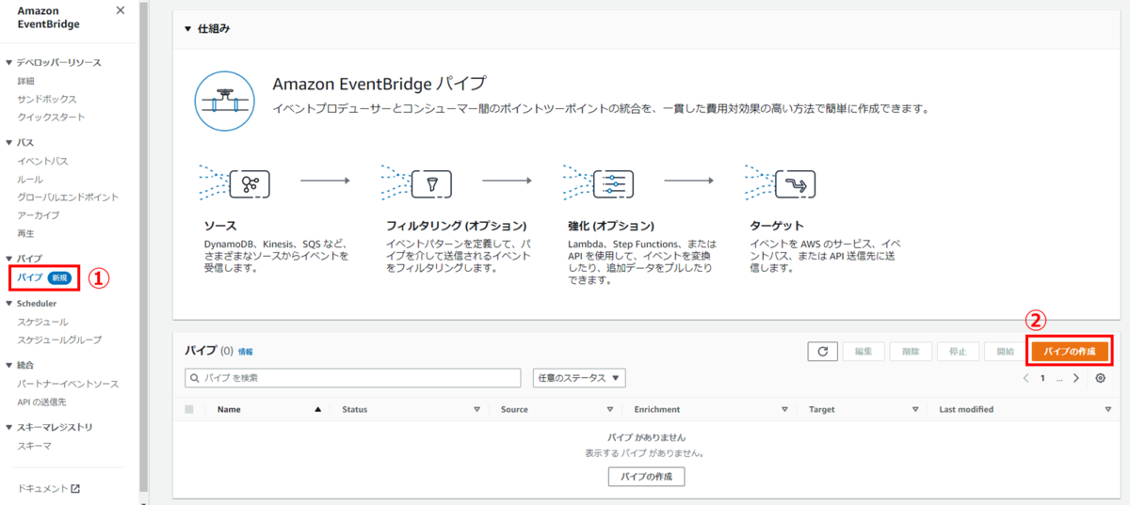The width and height of the screenshot is (1130, 505).
Task: Select page number 1 in pagination
Action: 1042,378
